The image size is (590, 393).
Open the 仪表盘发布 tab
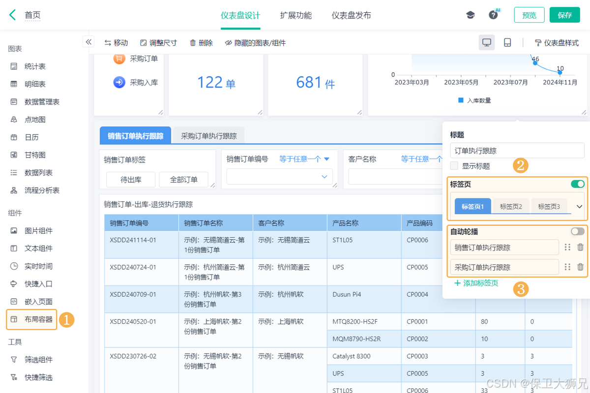(352, 15)
